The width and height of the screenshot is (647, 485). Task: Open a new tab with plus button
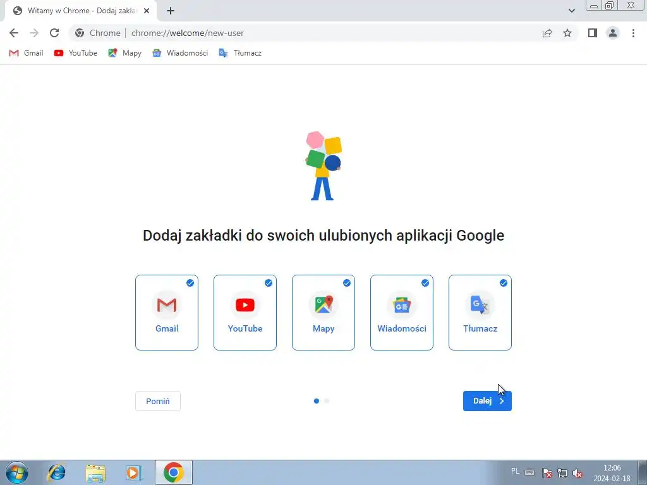point(171,11)
